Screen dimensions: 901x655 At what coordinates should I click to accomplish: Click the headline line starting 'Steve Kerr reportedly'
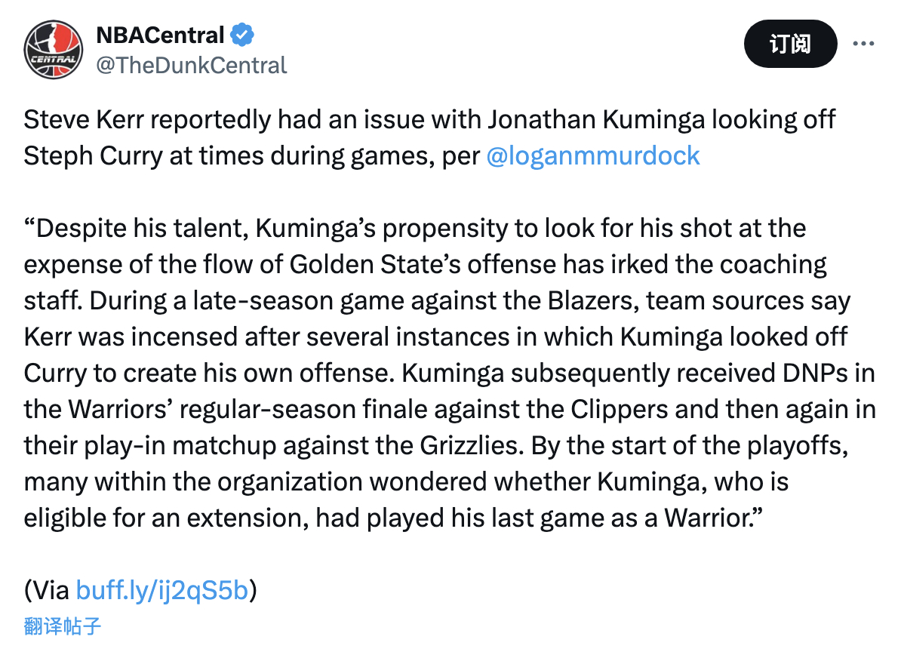[x=429, y=120]
